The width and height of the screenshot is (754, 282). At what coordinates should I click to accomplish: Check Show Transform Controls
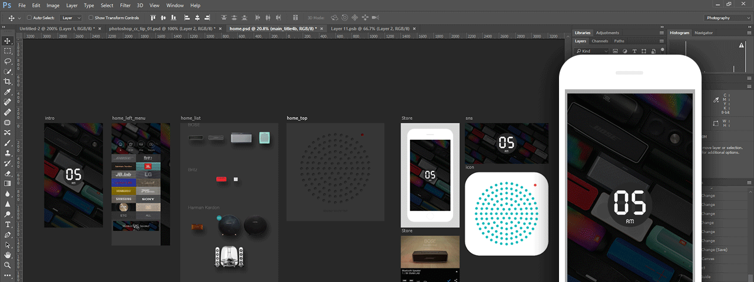[91, 18]
